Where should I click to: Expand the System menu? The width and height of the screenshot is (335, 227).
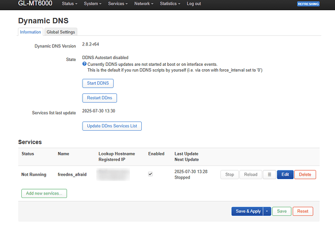93,4
